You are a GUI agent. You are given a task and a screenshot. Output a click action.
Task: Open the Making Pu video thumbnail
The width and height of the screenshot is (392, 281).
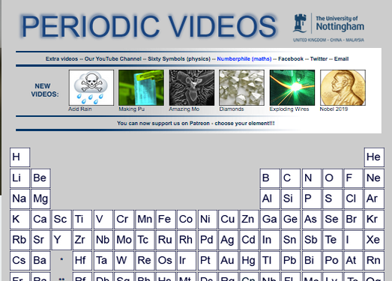(x=141, y=88)
